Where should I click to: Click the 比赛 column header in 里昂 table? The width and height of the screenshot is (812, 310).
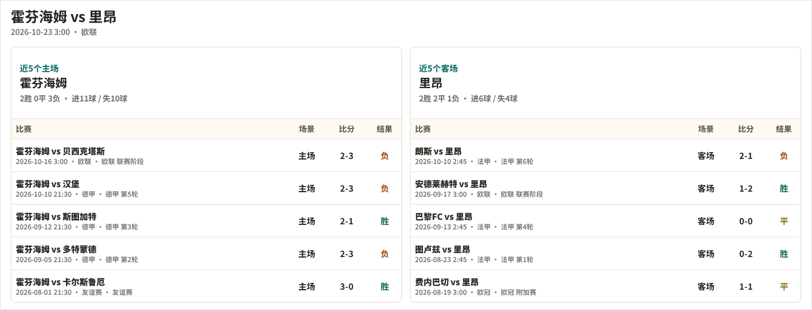[423, 129]
